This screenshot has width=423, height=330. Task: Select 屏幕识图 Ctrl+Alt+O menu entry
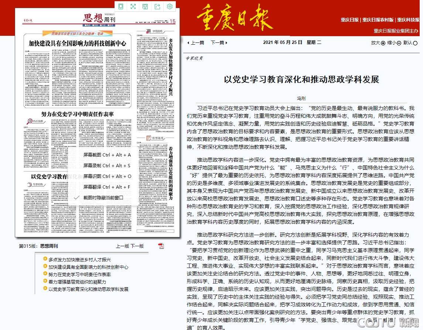tap(107, 176)
